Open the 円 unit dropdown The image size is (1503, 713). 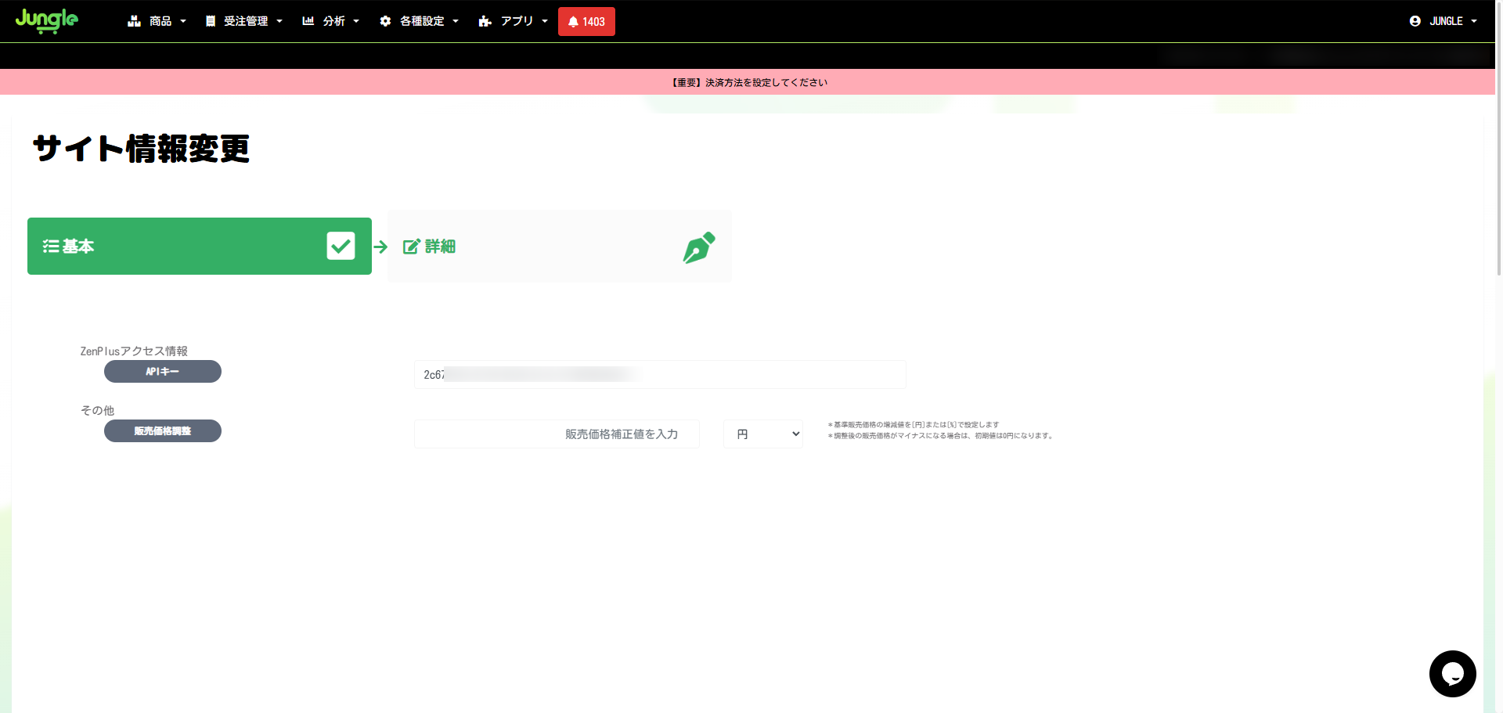pos(763,434)
